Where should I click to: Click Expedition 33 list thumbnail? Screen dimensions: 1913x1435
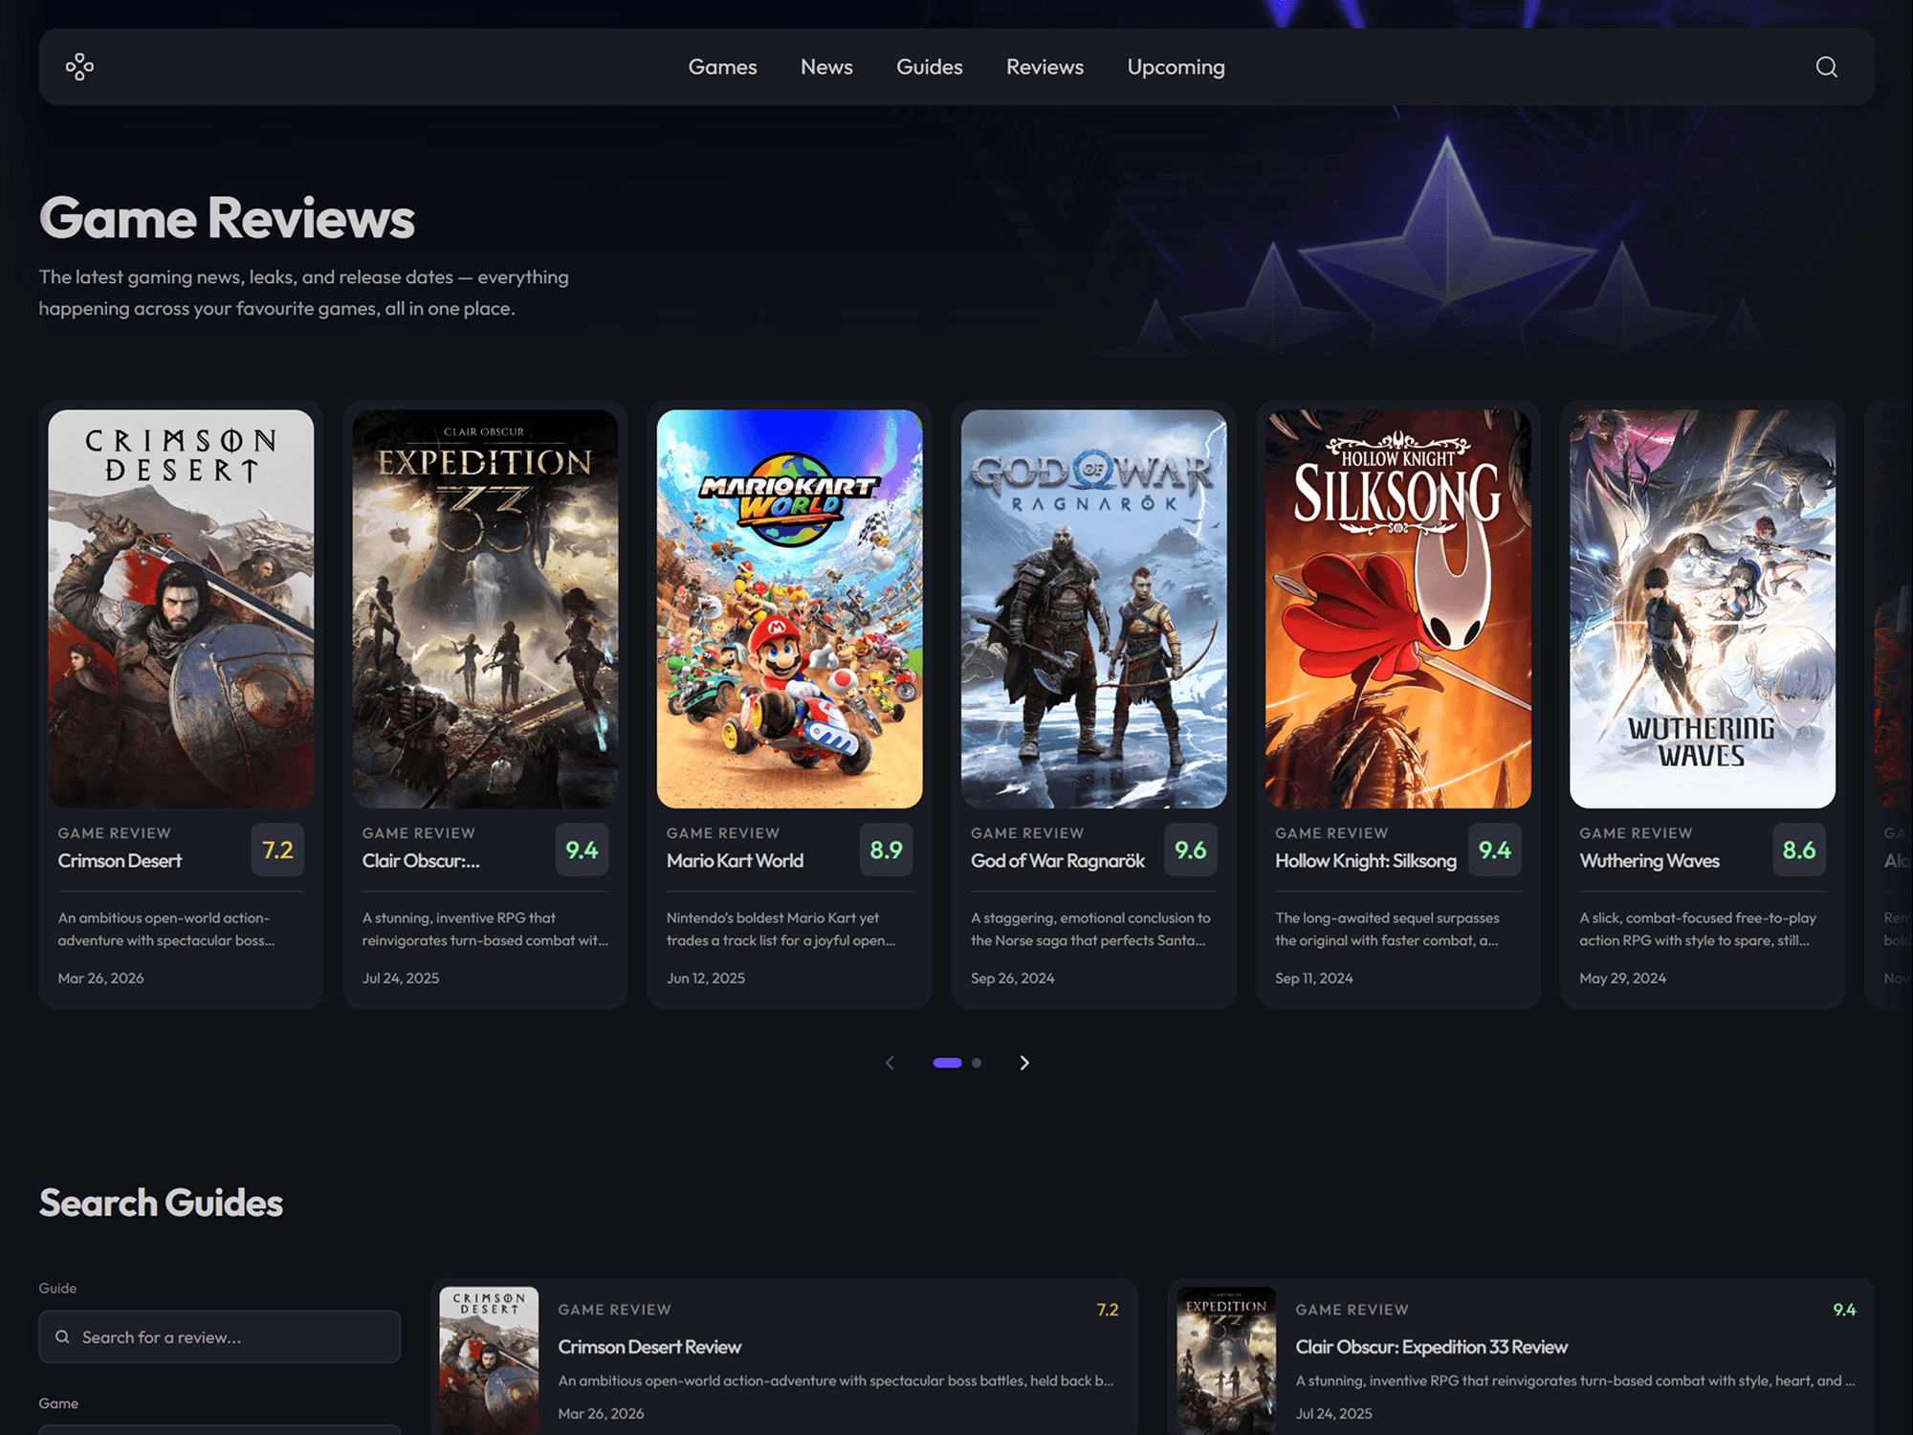pos(1226,1360)
